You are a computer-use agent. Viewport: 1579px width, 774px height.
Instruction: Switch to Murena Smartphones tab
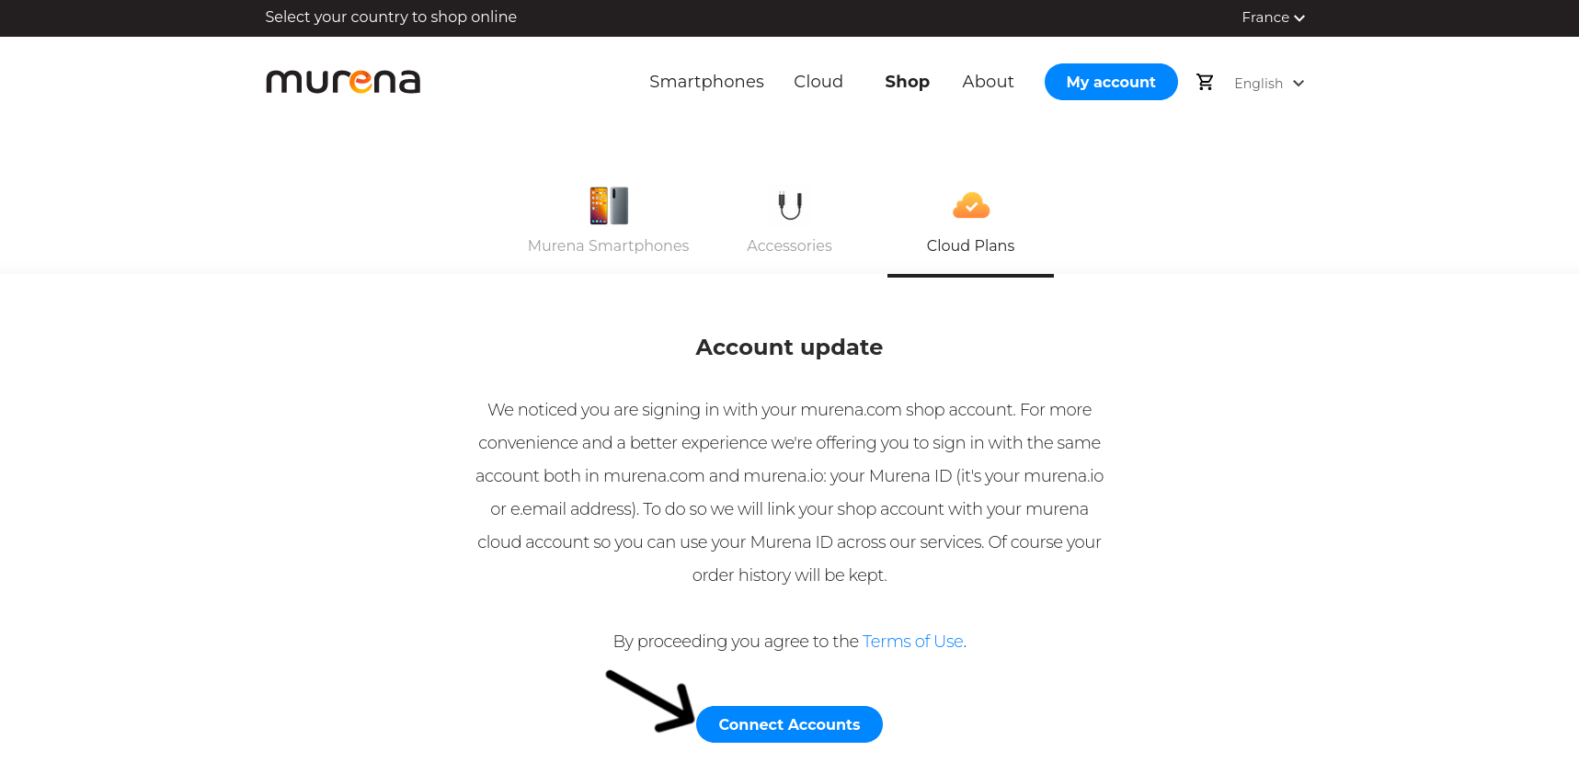click(x=608, y=245)
